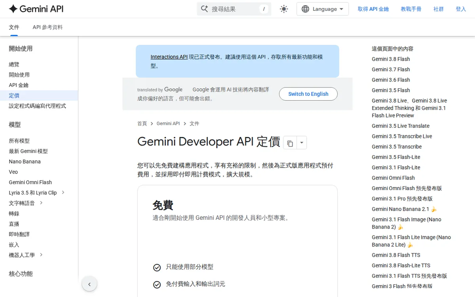Click the Switch to English button

pos(308,94)
